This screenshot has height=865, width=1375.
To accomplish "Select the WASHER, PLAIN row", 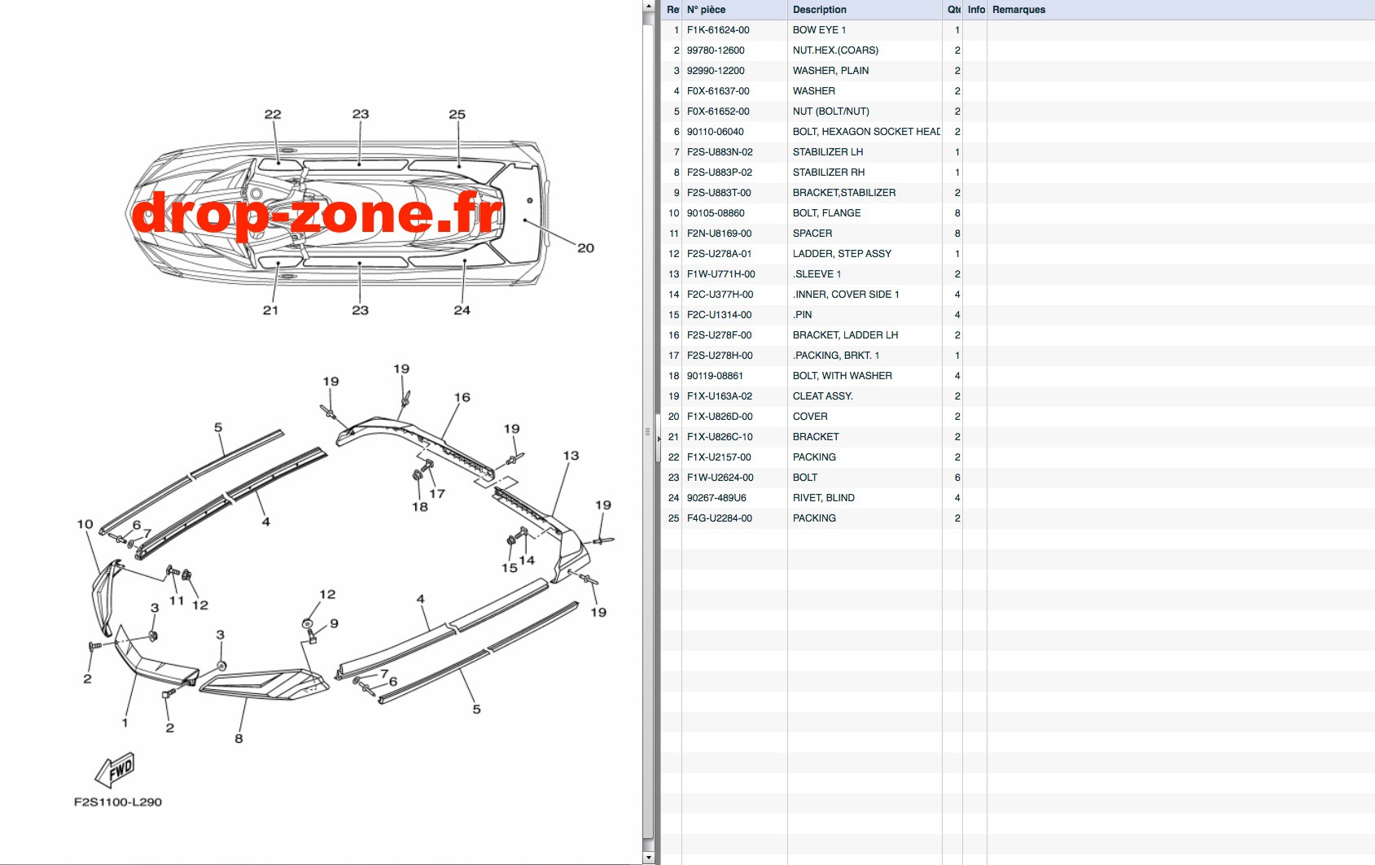I will point(1018,71).
